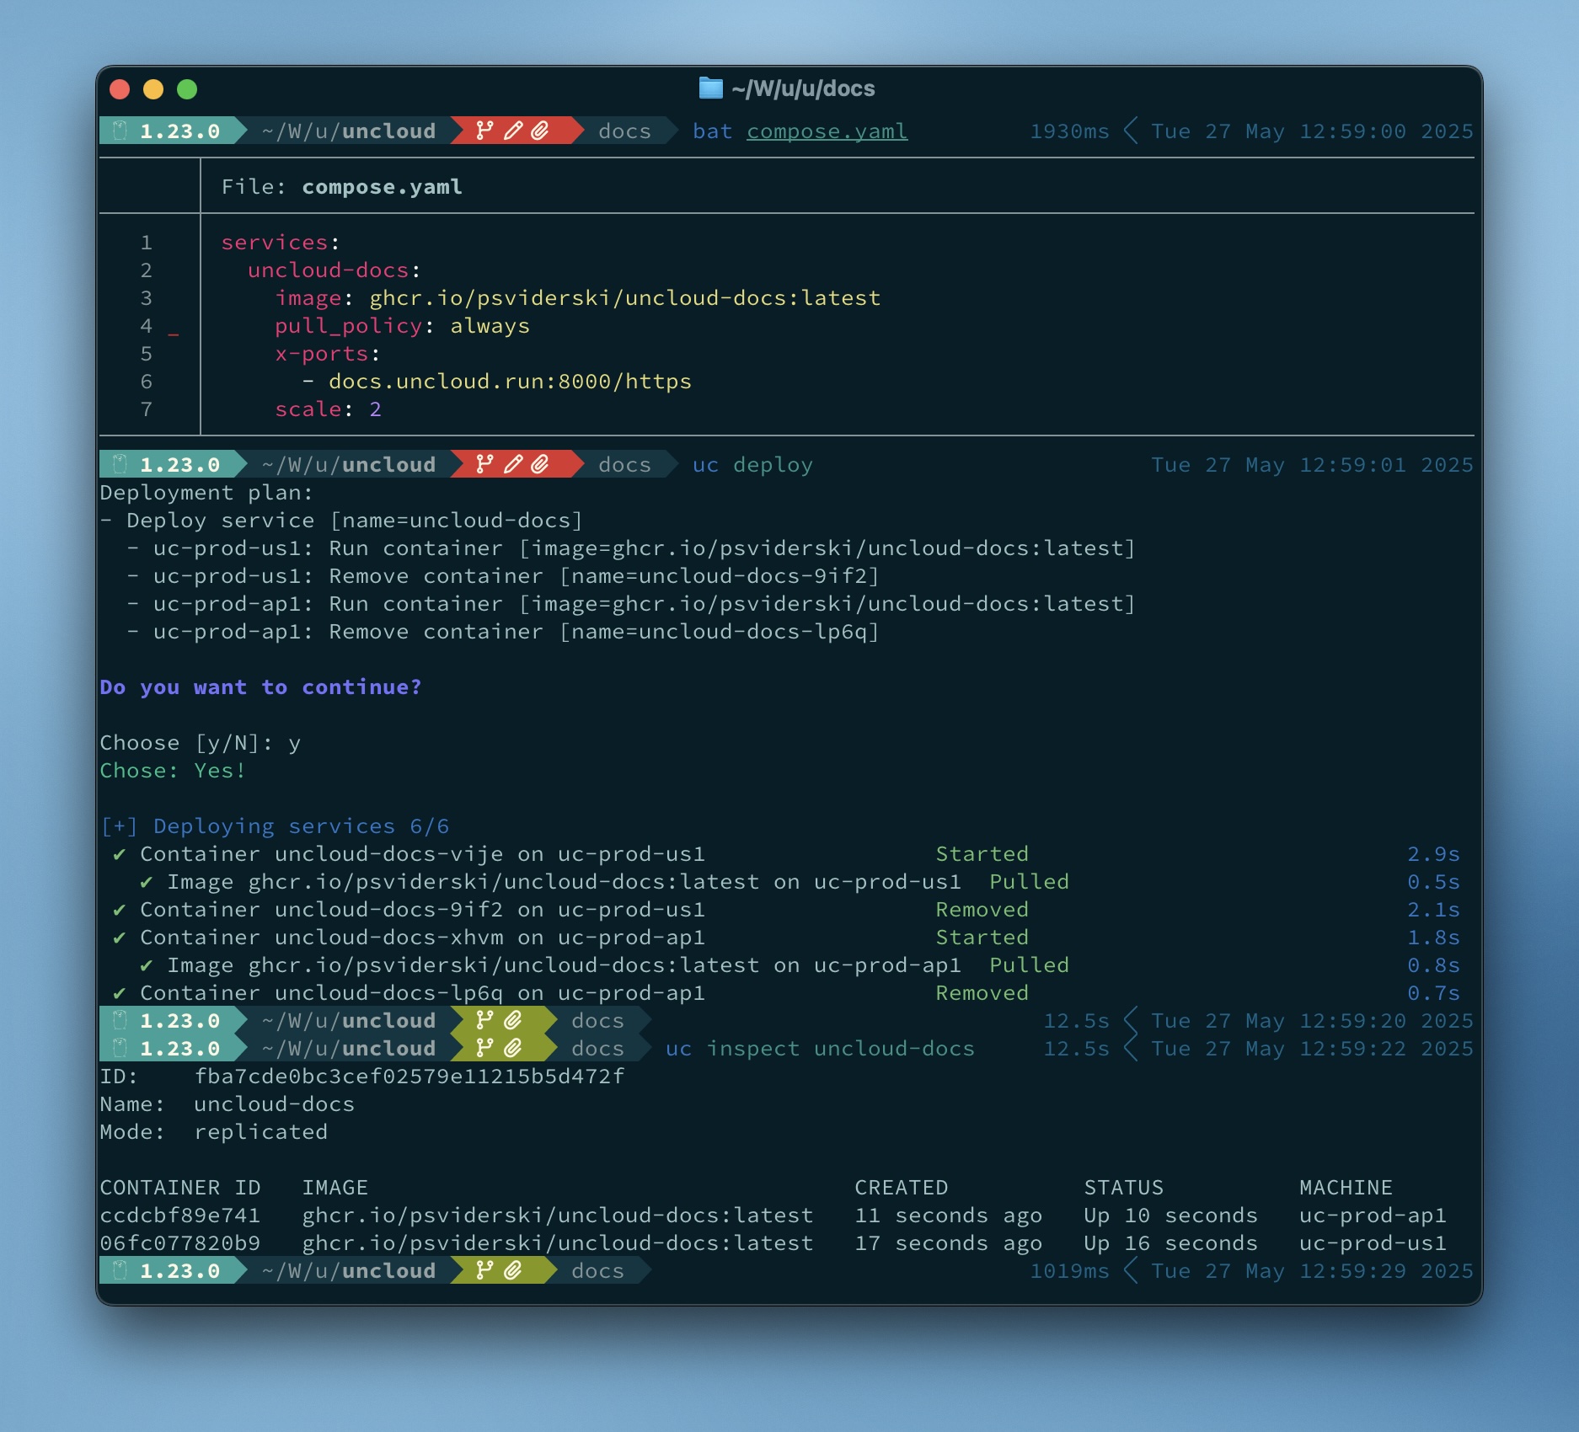Viewport: 1579px width, 1432px height.
Task: Click the ~/W/u/u/docs title bar path
Action: pyautogui.click(x=800, y=88)
